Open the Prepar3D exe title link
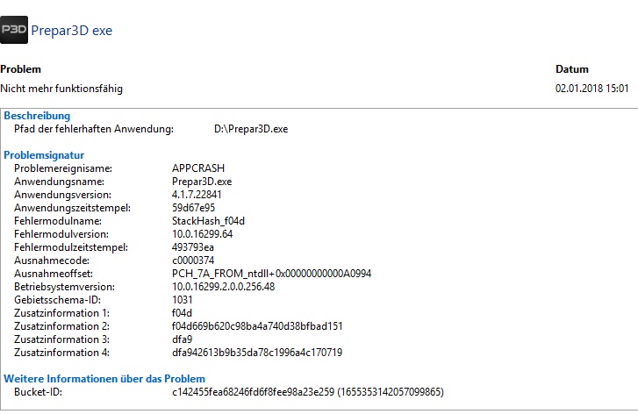Screen dimensions: 638x414 tap(72, 31)
